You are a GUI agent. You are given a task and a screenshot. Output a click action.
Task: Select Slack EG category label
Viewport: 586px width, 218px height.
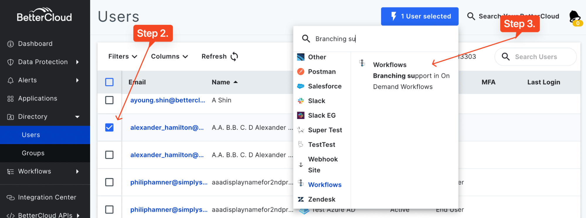tap(322, 115)
